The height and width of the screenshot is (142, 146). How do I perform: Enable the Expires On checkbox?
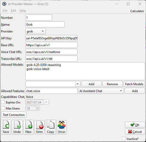point(3,102)
